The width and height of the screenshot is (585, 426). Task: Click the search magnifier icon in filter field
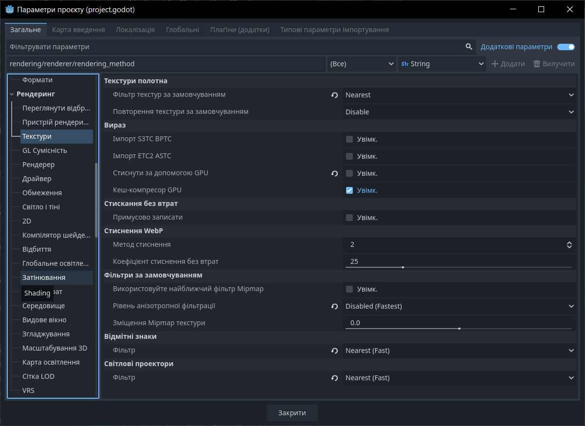(x=469, y=47)
